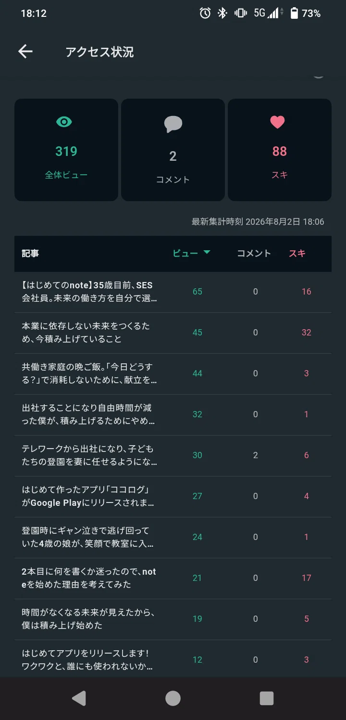Tap the Android recent apps square
Image resolution: width=346 pixels, height=720 pixels.
pos(266,698)
